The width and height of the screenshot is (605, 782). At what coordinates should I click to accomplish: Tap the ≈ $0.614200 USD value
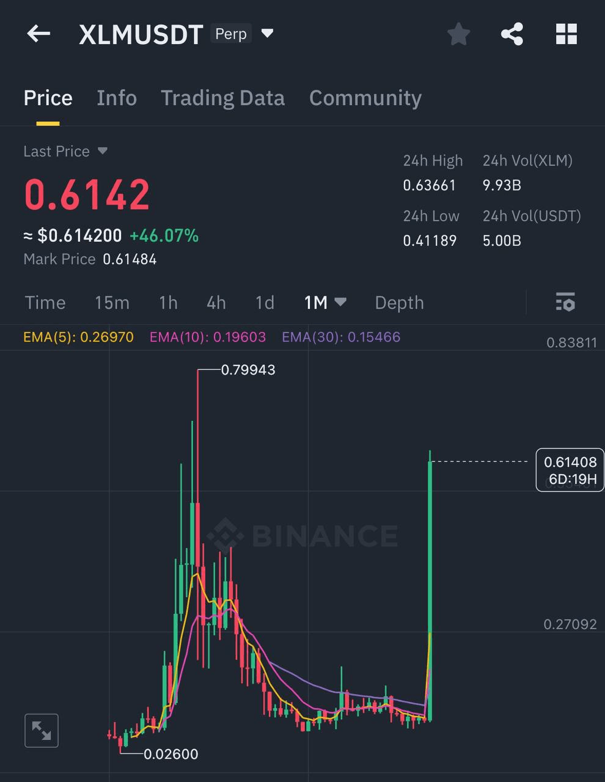pyautogui.click(x=73, y=235)
